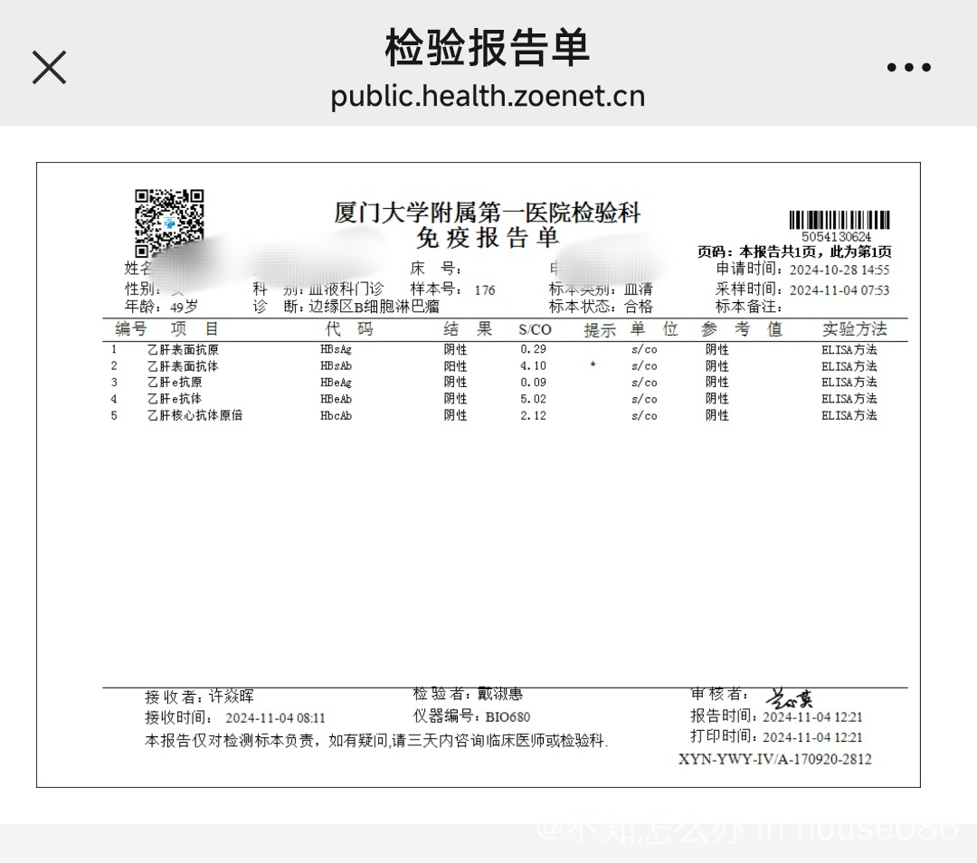Tap the barcode above 5054130624
Image resolution: width=977 pixels, height=863 pixels.
coord(839,220)
